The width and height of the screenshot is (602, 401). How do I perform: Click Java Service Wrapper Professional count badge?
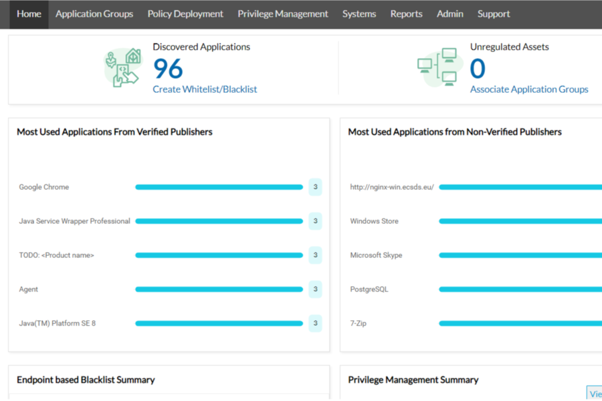[x=315, y=221]
